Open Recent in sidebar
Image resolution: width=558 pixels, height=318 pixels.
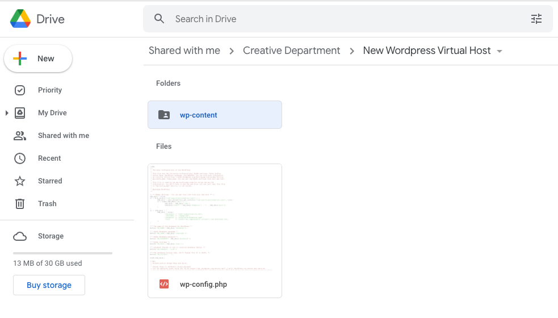click(49, 158)
